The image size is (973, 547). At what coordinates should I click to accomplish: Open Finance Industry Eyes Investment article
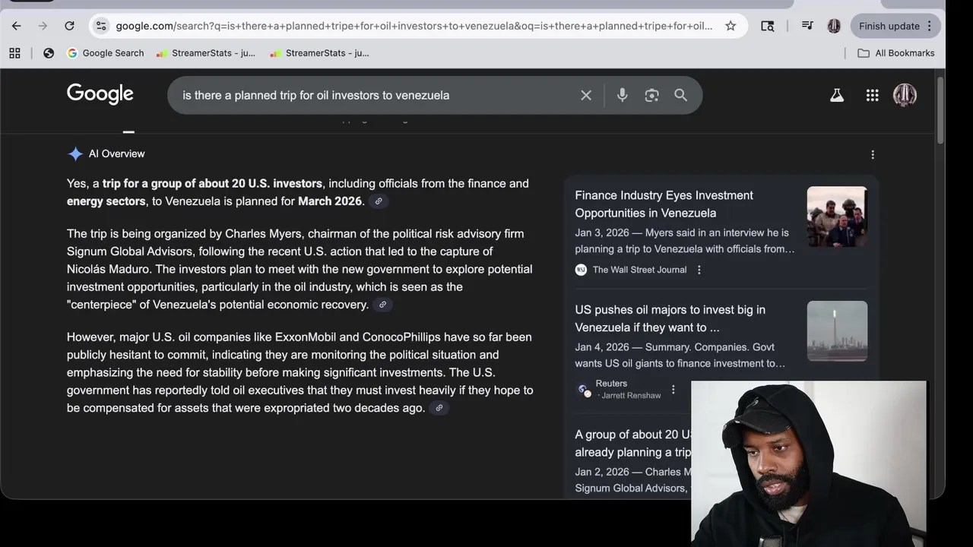click(664, 204)
